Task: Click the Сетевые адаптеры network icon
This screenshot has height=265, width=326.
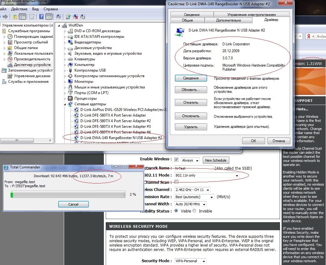Action: tap(70, 104)
